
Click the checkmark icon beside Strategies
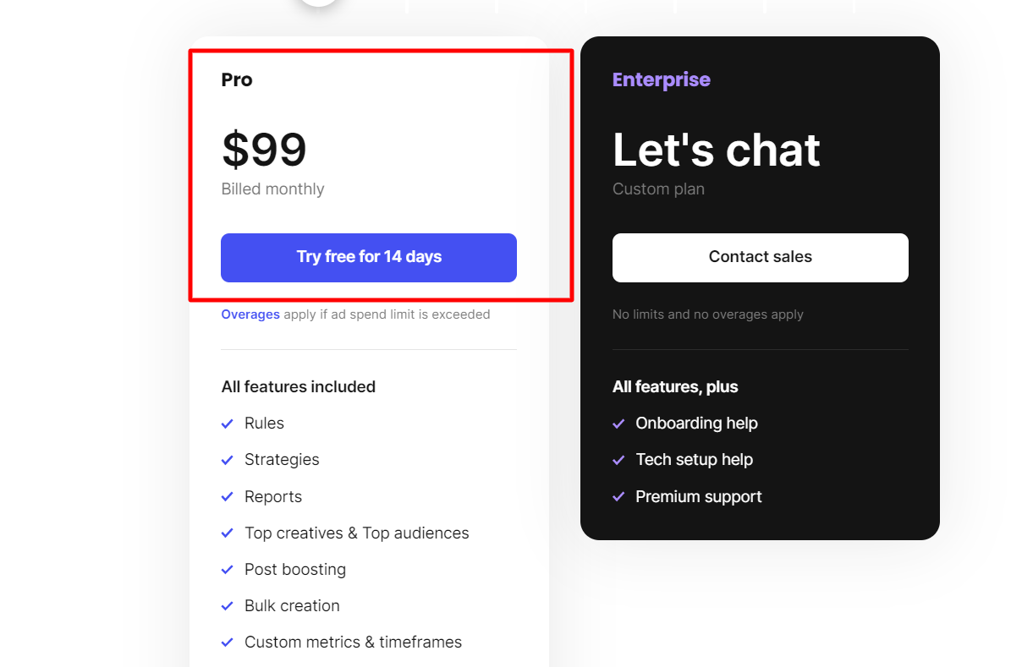(x=227, y=460)
